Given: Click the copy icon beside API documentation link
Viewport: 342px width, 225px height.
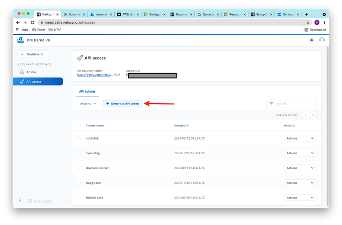Looking at the screenshot, I should click(119, 74).
